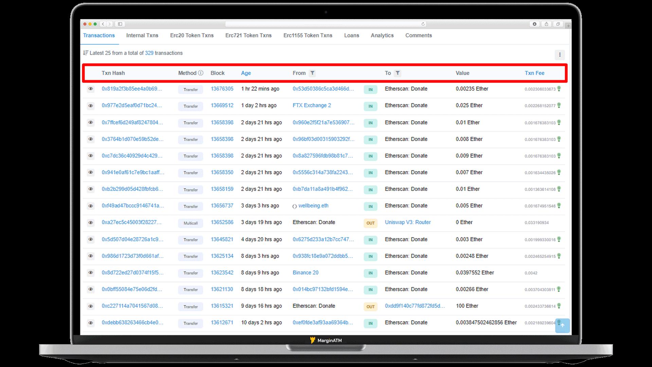Click the browser back arrow
Screen dimensions: 652x367
pos(103,24)
